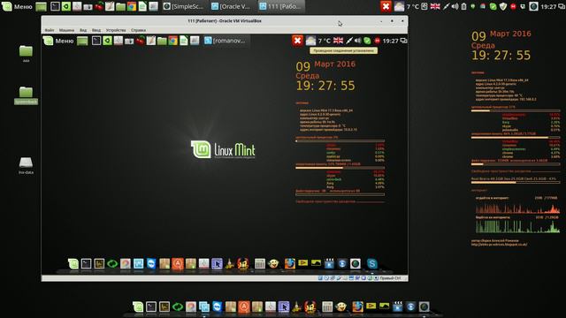
Task: Open the aaa folder on host desktop
Action: tap(26, 54)
